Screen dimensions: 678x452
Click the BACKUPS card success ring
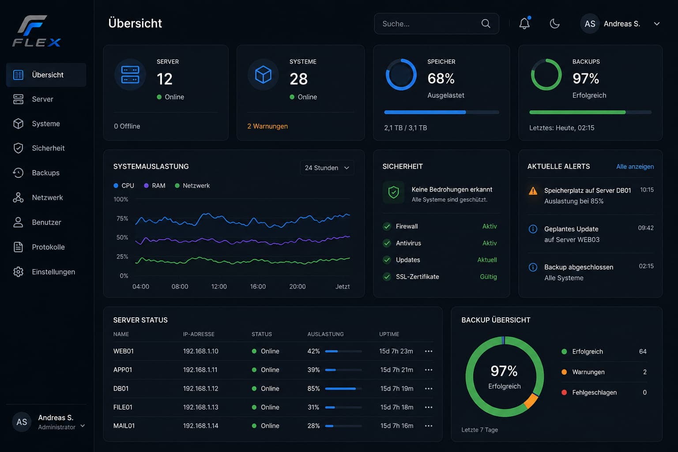[x=546, y=75]
